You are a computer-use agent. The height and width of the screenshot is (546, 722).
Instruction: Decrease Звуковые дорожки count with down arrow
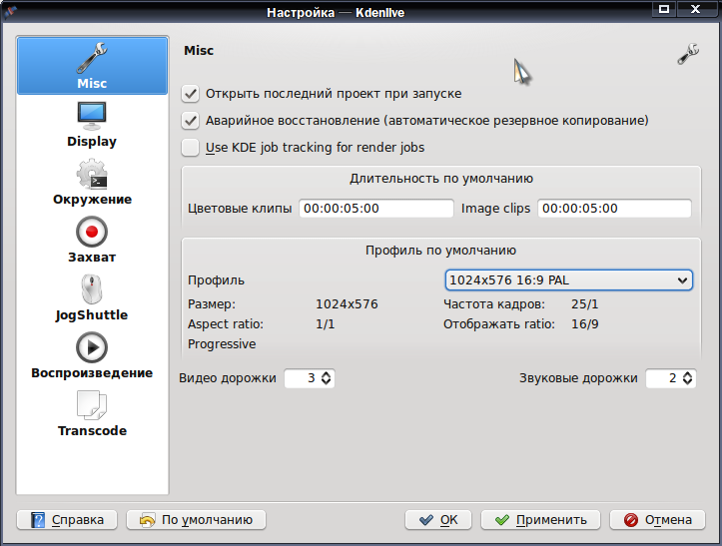(687, 382)
